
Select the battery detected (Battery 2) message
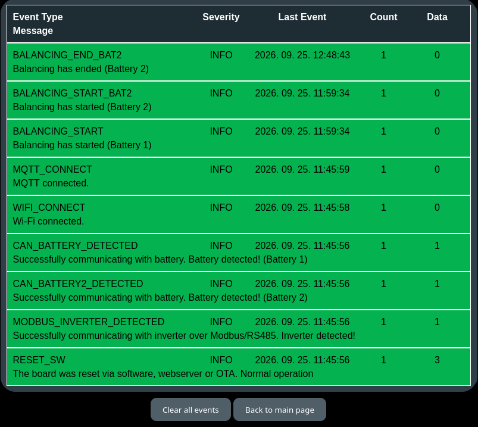(x=160, y=297)
